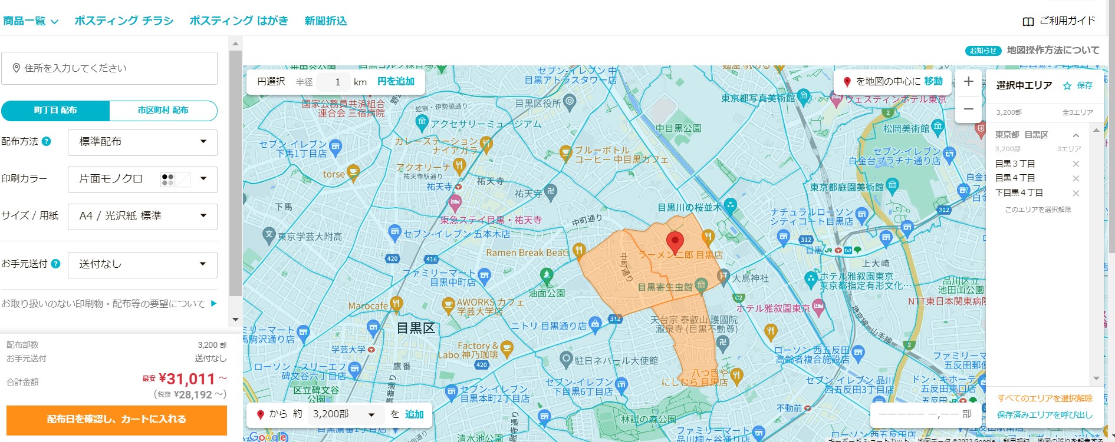Click the 東京都写真美術館 museum icon
This screenshot has width=1115, height=442.
pos(803,95)
